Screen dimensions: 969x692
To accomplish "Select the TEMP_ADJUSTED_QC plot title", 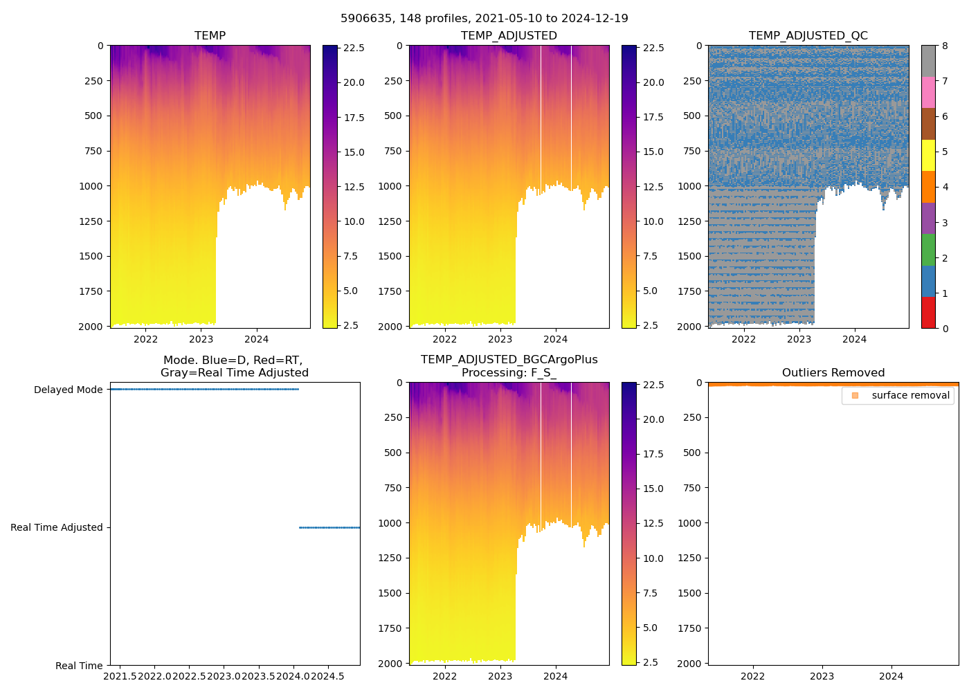I will (808, 36).
